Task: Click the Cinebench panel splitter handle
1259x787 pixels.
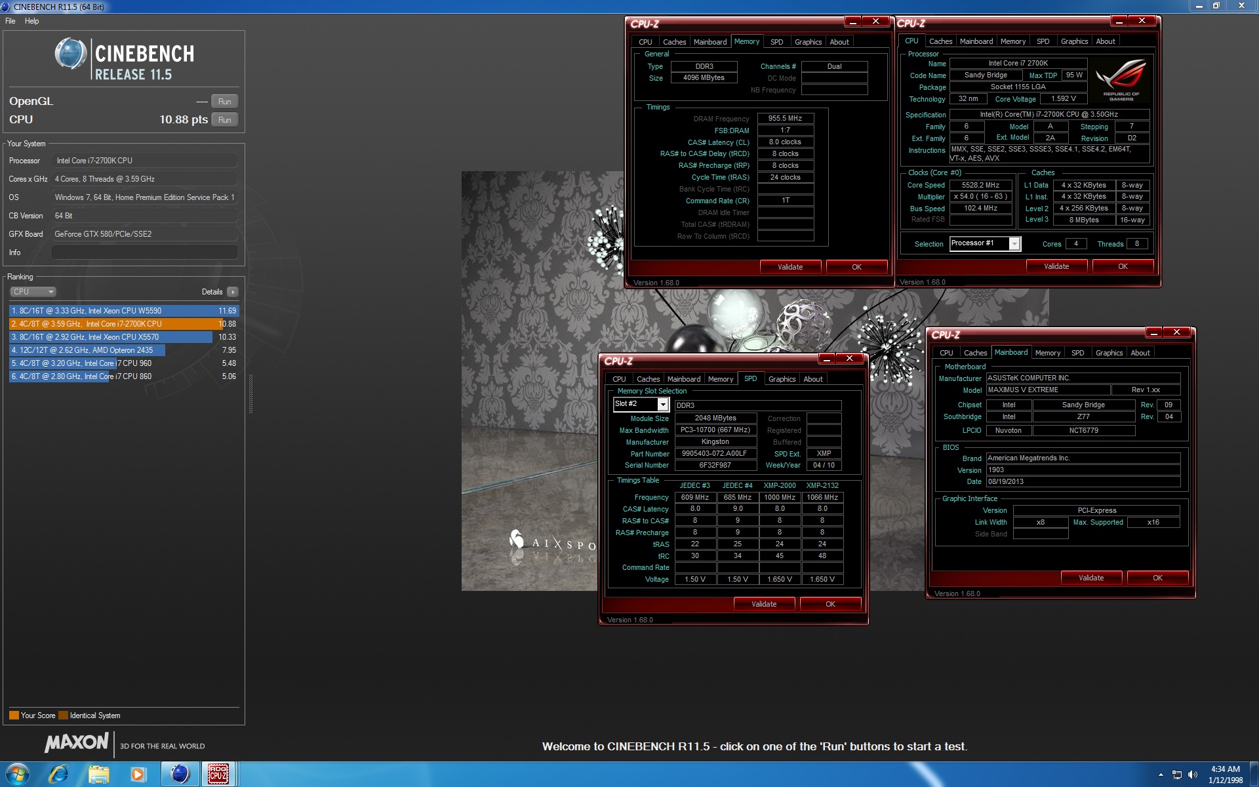Action: click(250, 393)
